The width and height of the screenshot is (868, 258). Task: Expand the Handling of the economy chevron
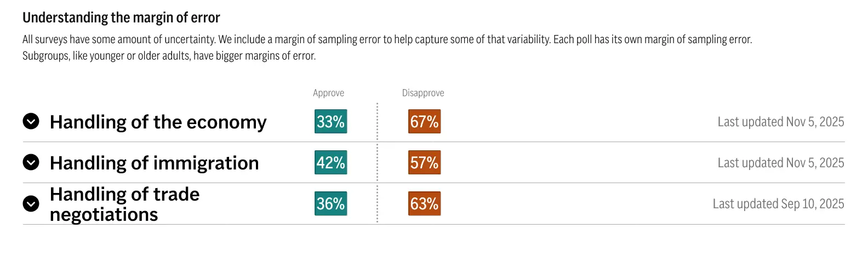[31, 121]
